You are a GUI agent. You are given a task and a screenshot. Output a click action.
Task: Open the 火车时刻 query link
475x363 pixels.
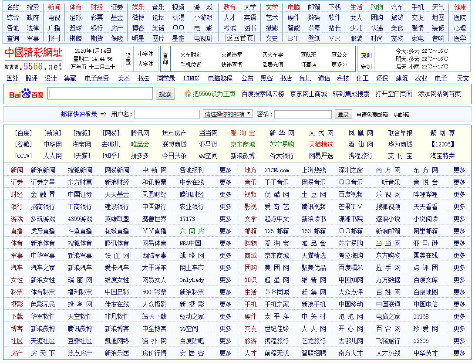(191, 54)
